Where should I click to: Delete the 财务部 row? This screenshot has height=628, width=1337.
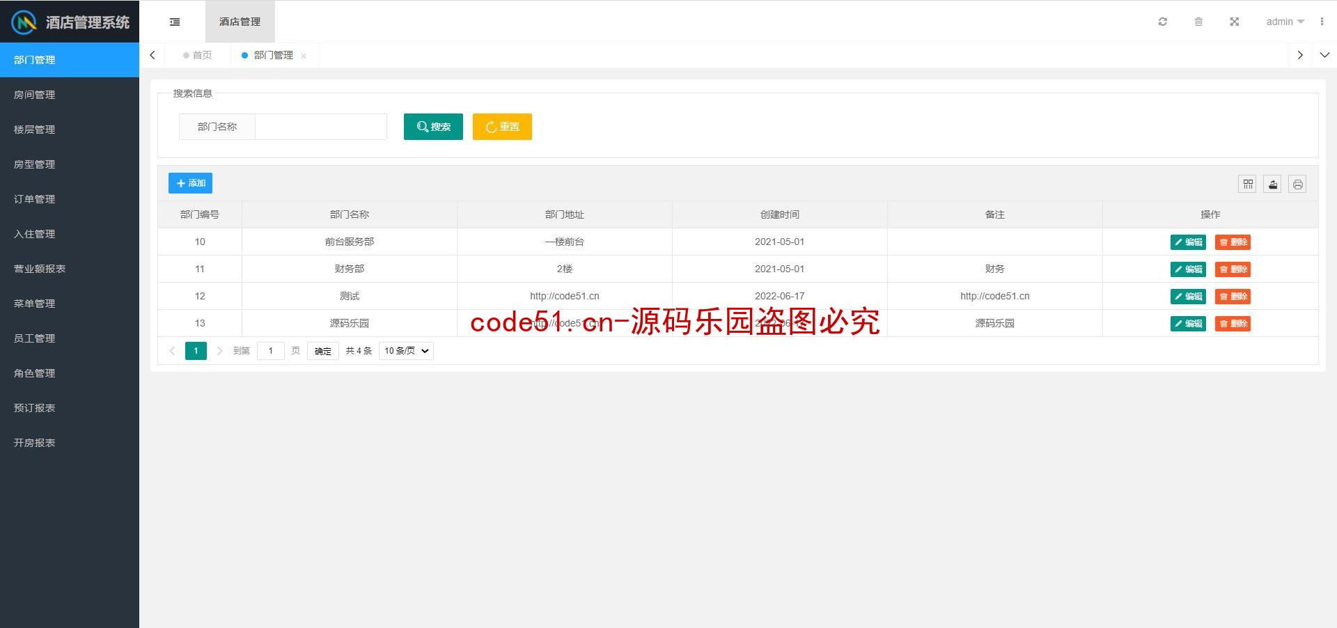[1233, 269]
